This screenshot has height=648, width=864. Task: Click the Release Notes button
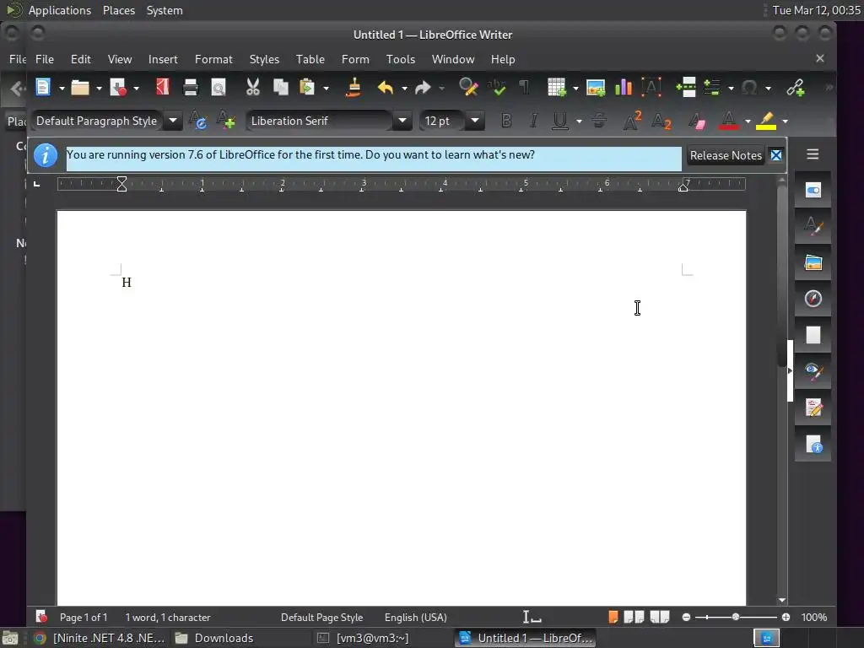[x=726, y=155]
